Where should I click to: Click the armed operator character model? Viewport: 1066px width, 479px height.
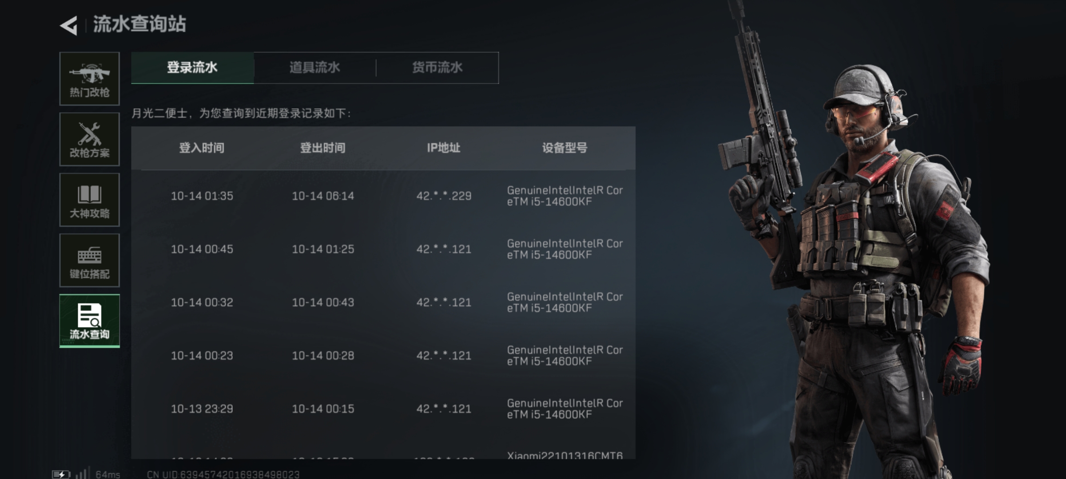coord(853,248)
